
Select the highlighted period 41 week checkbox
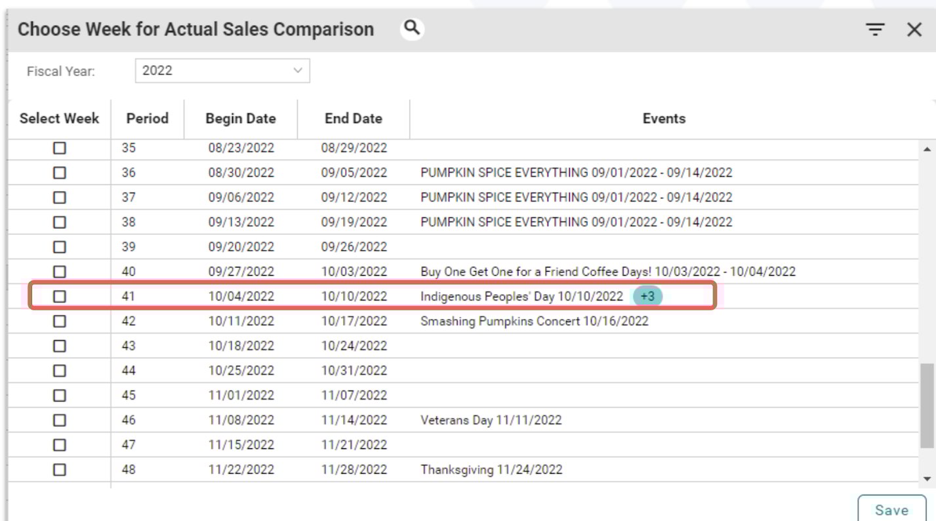click(x=59, y=297)
